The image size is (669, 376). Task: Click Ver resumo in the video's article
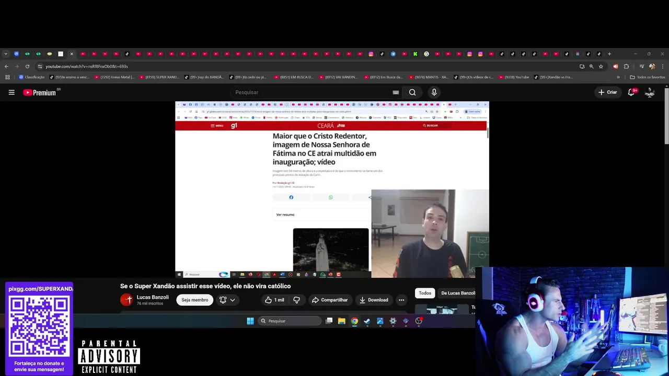[285, 215]
